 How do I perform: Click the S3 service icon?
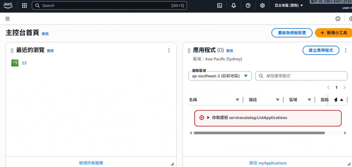(x=15, y=63)
